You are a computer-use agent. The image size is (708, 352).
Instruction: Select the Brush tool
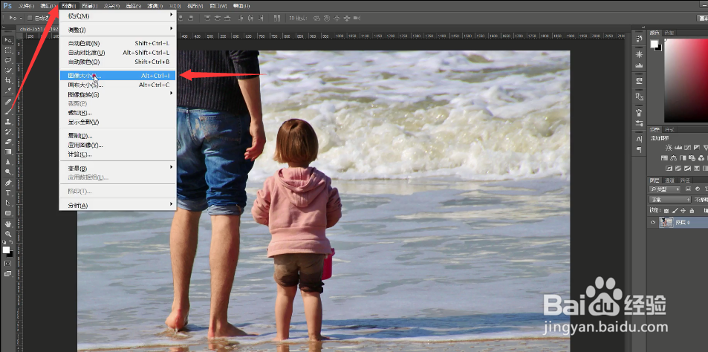(8, 111)
